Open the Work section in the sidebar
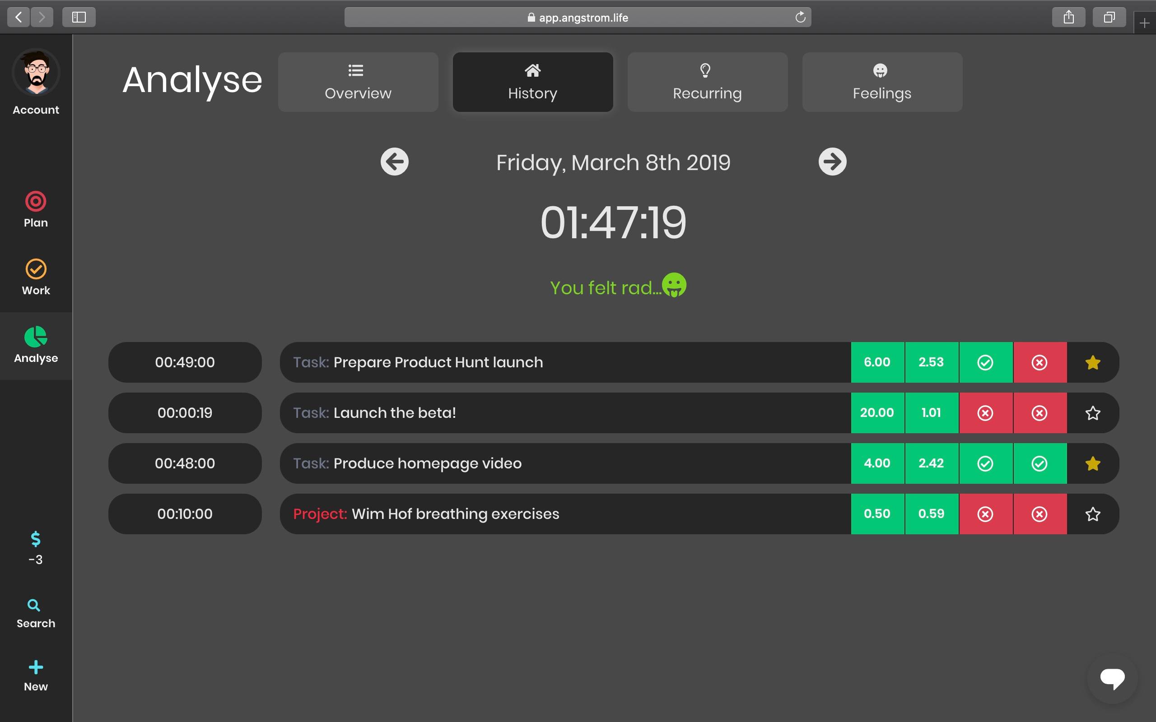Image resolution: width=1156 pixels, height=722 pixels. [x=35, y=276]
